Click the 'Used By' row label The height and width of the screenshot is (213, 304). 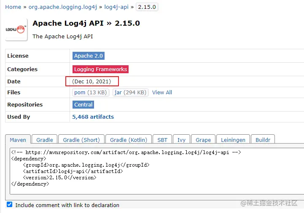tap(19, 117)
